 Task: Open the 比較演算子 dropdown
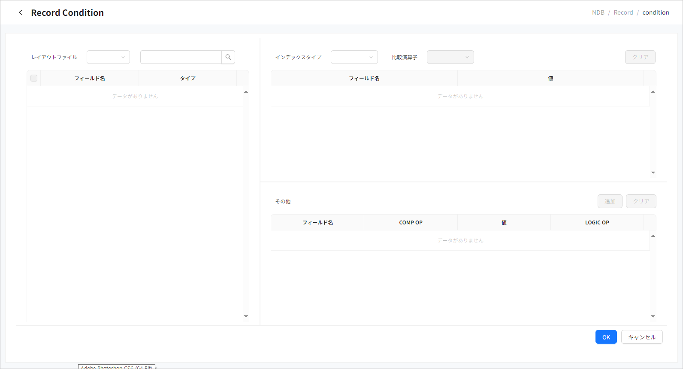[450, 57]
